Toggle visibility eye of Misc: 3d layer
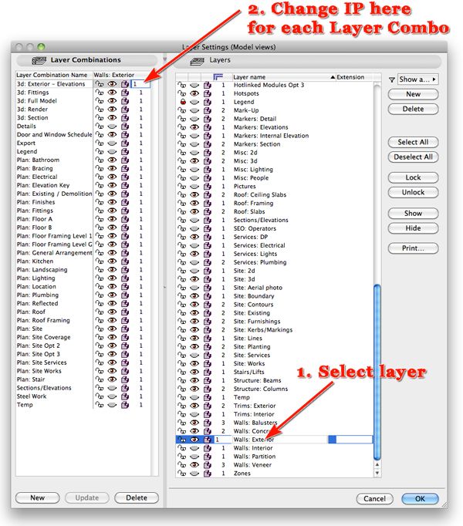Screen dimensions: 463x526 (194, 161)
